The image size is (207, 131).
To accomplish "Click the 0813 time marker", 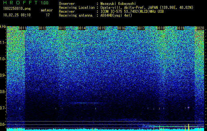I will (62, 28).
